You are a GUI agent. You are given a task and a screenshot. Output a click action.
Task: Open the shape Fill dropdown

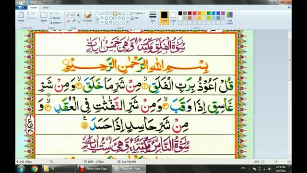tap(135, 18)
